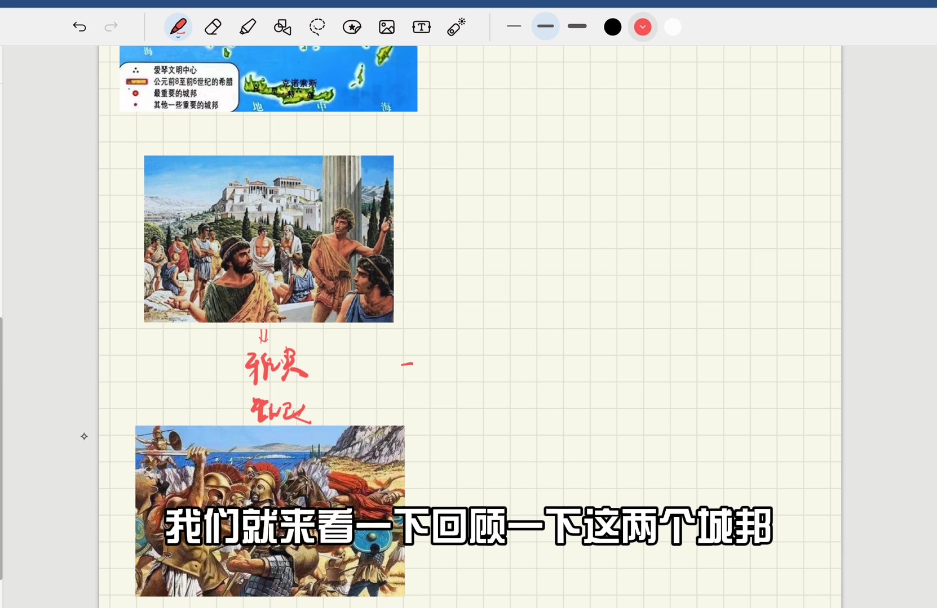Select the Text box tool
Screen dimensions: 937x608
pos(421,26)
